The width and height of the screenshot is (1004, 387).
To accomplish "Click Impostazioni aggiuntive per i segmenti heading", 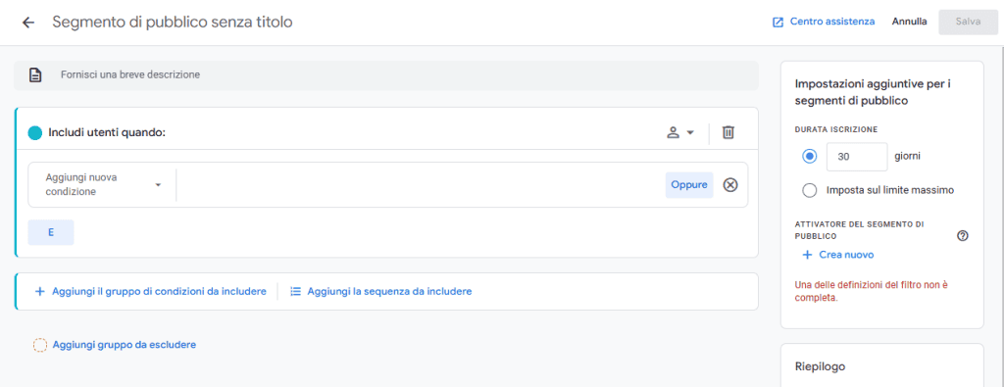I will click(873, 92).
